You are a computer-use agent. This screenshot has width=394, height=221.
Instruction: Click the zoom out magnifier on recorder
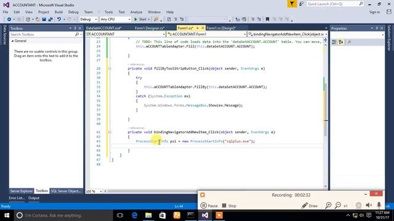(338, 205)
